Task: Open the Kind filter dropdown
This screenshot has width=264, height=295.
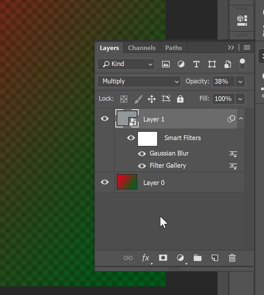Action: tap(126, 64)
